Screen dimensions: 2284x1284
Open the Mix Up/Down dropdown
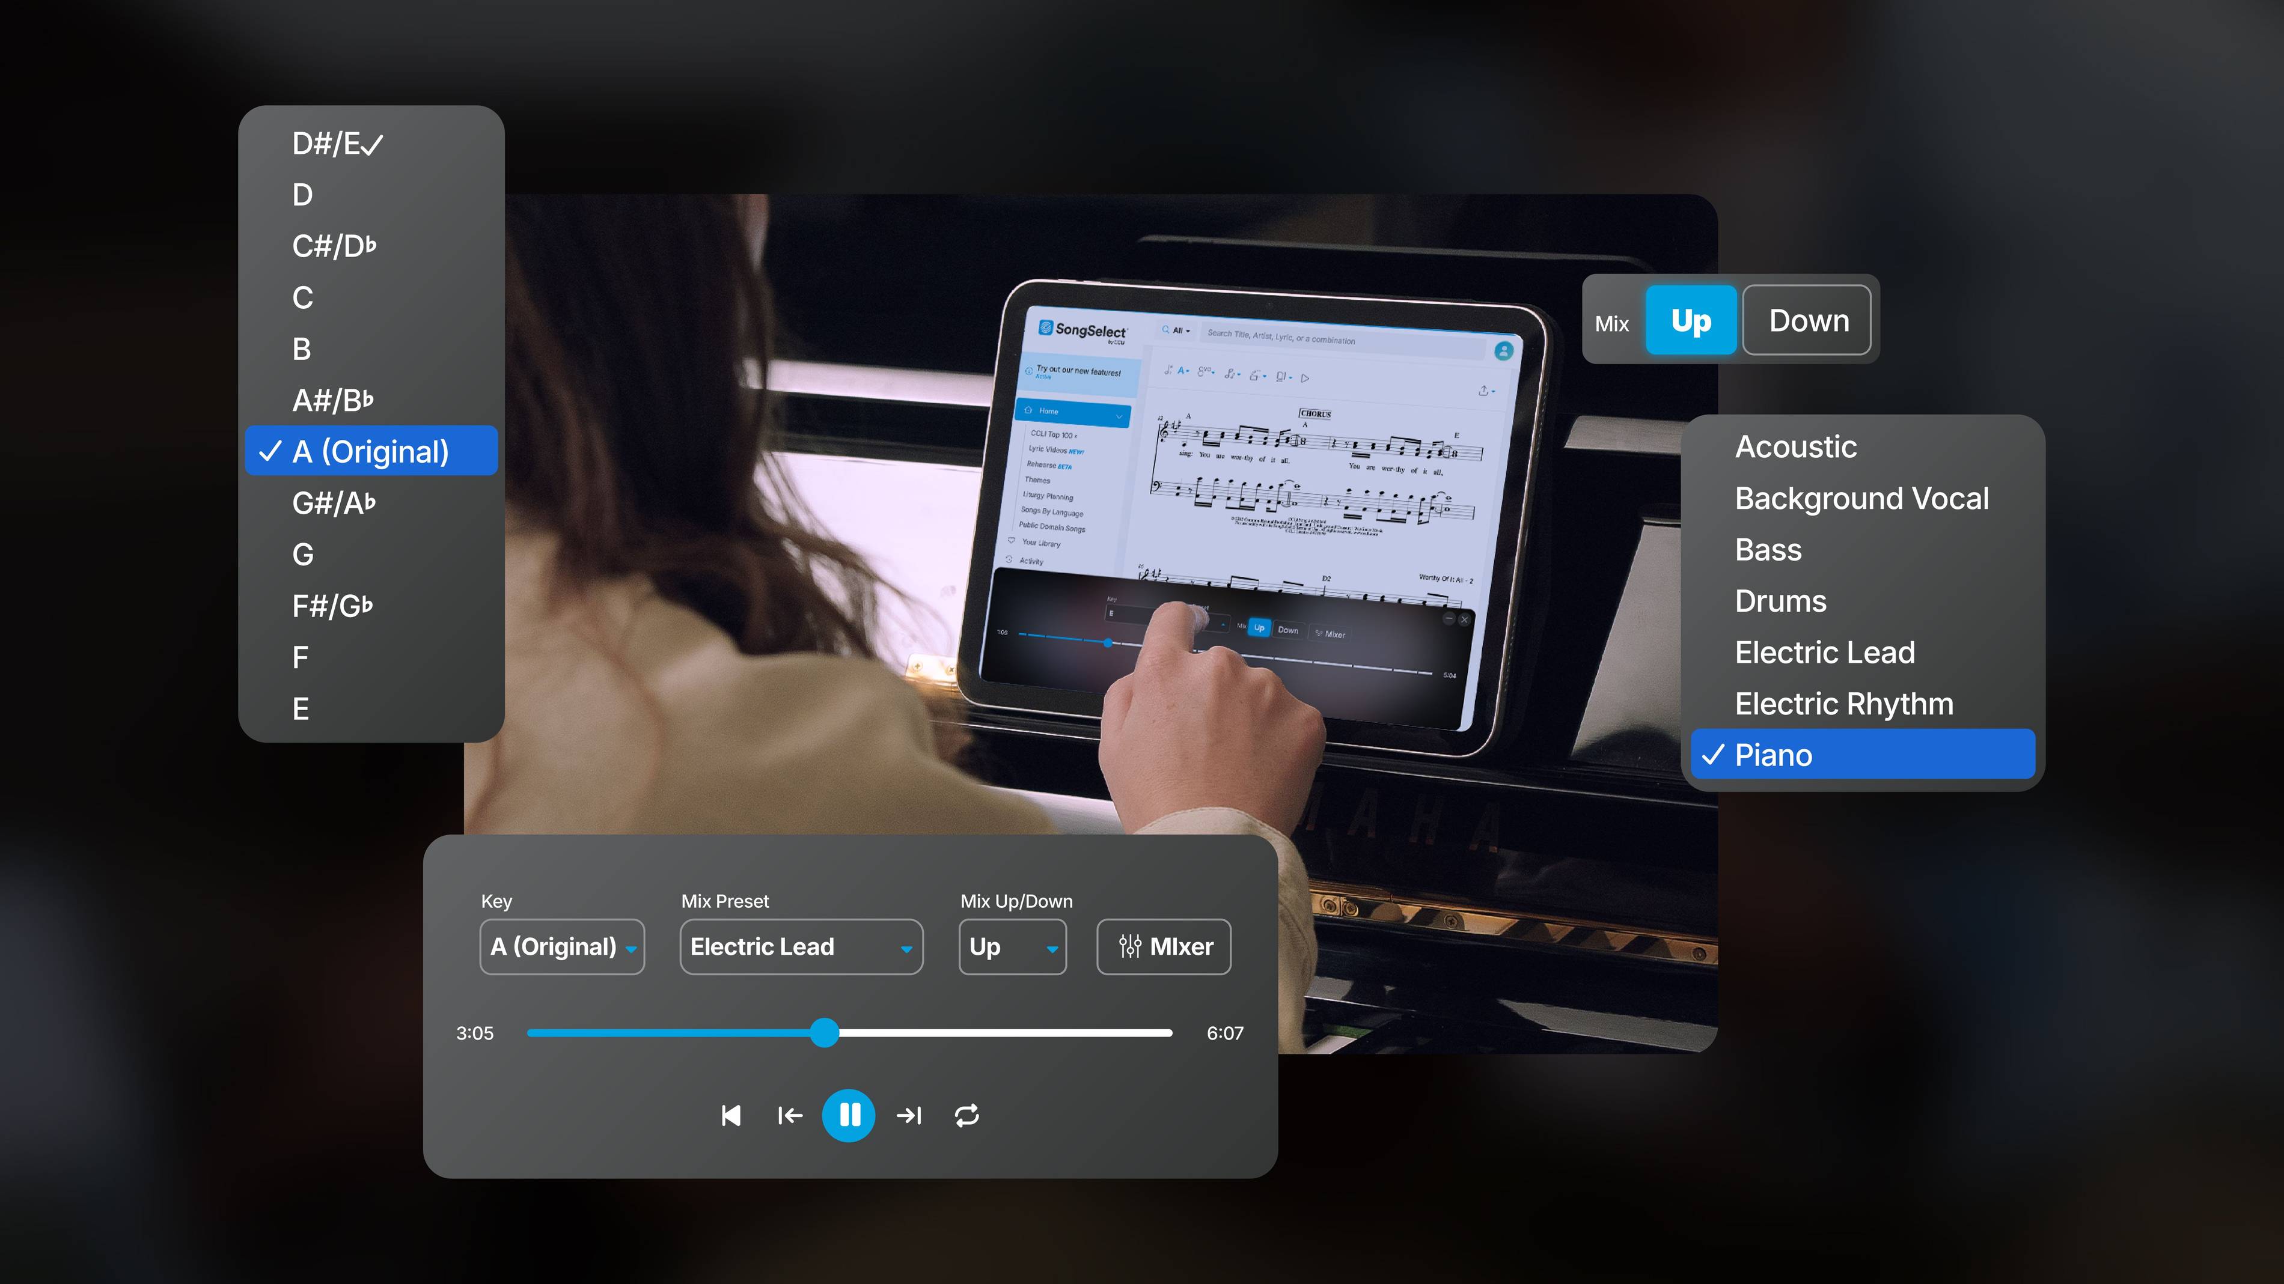pyautogui.click(x=1012, y=946)
